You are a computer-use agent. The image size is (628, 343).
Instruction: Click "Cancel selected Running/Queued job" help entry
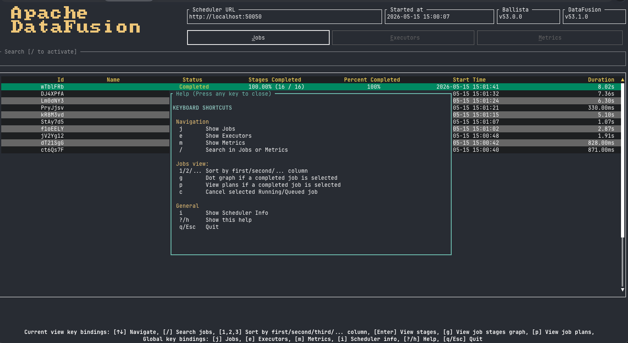[262, 192]
